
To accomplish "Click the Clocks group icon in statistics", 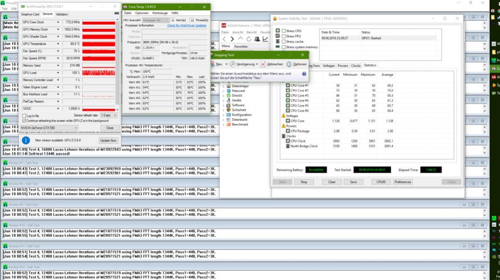I will click(x=284, y=136).
